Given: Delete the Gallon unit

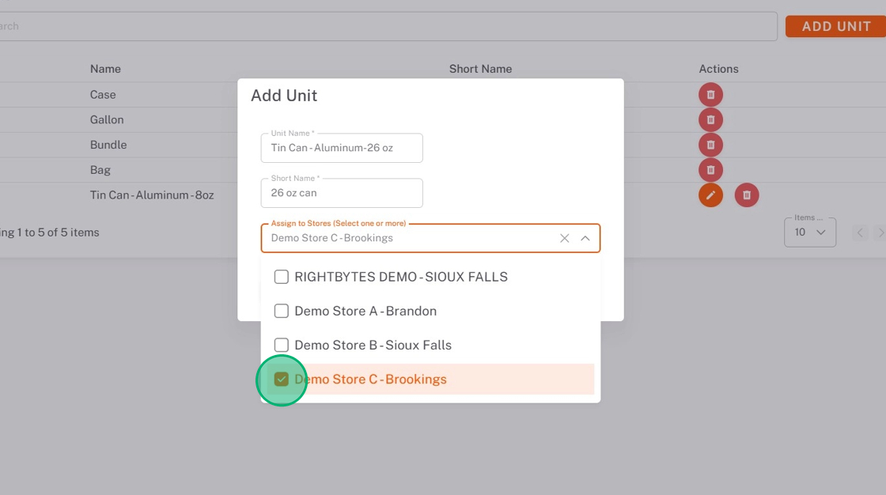Looking at the screenshot, I should pos(710,120).
